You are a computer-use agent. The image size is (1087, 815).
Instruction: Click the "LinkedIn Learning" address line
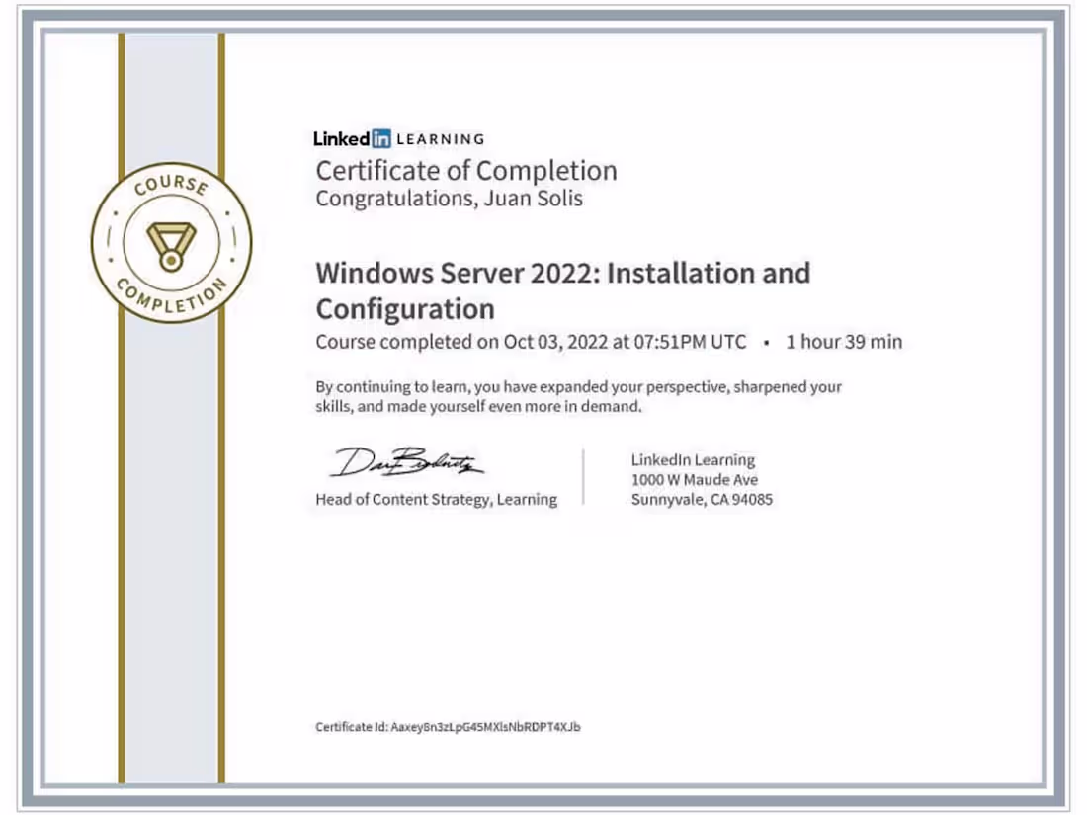coord(693,460)
